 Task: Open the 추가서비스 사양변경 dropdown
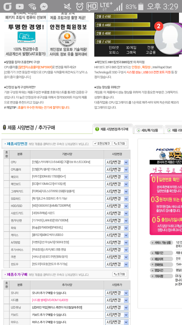(117, 250)
